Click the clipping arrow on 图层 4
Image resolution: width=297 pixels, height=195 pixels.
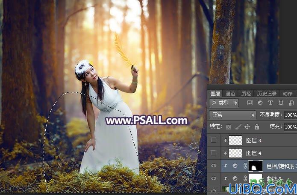(225, 153)
